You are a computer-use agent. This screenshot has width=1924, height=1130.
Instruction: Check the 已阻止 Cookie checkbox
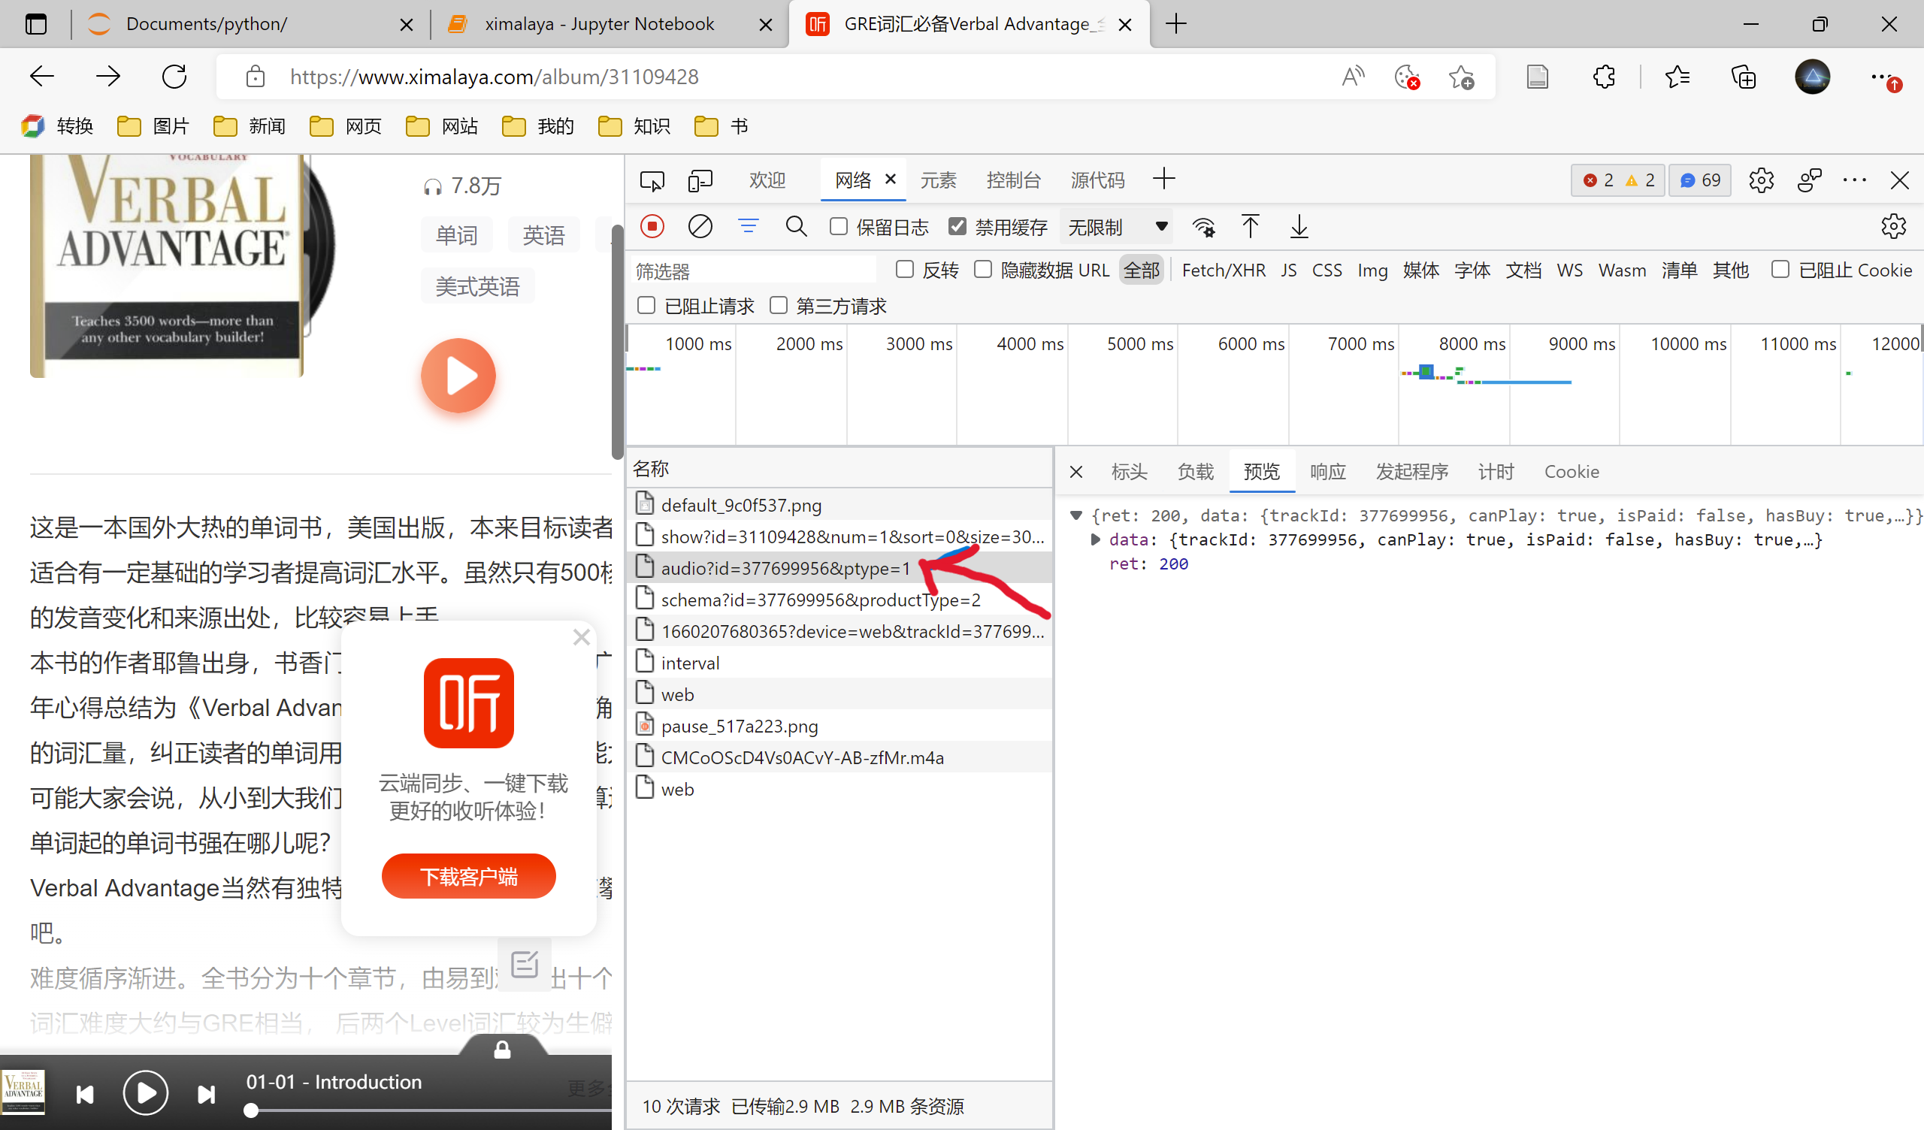(x=1780, y=270)
